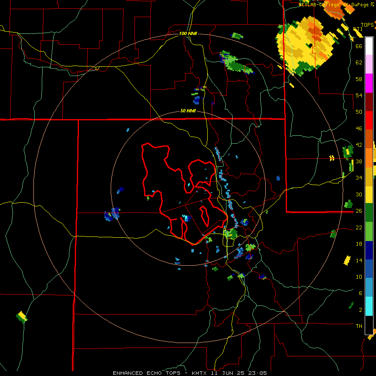Pick the cyan legend swatch

[369, 306]
